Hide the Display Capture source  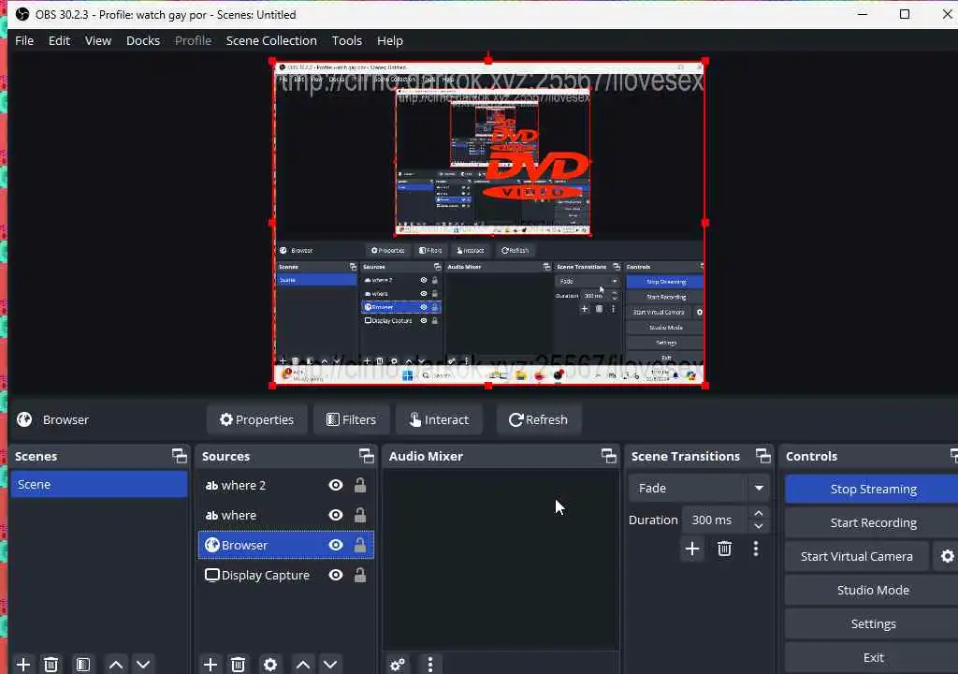point(336,575)
